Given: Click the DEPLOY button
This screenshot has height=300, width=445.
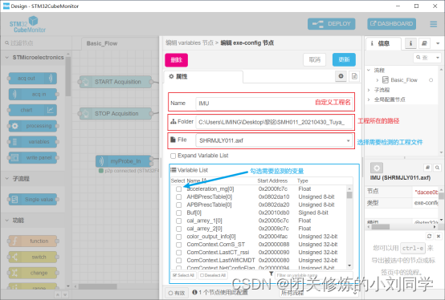Looking at the screenshot, I should tap(332, 24).
